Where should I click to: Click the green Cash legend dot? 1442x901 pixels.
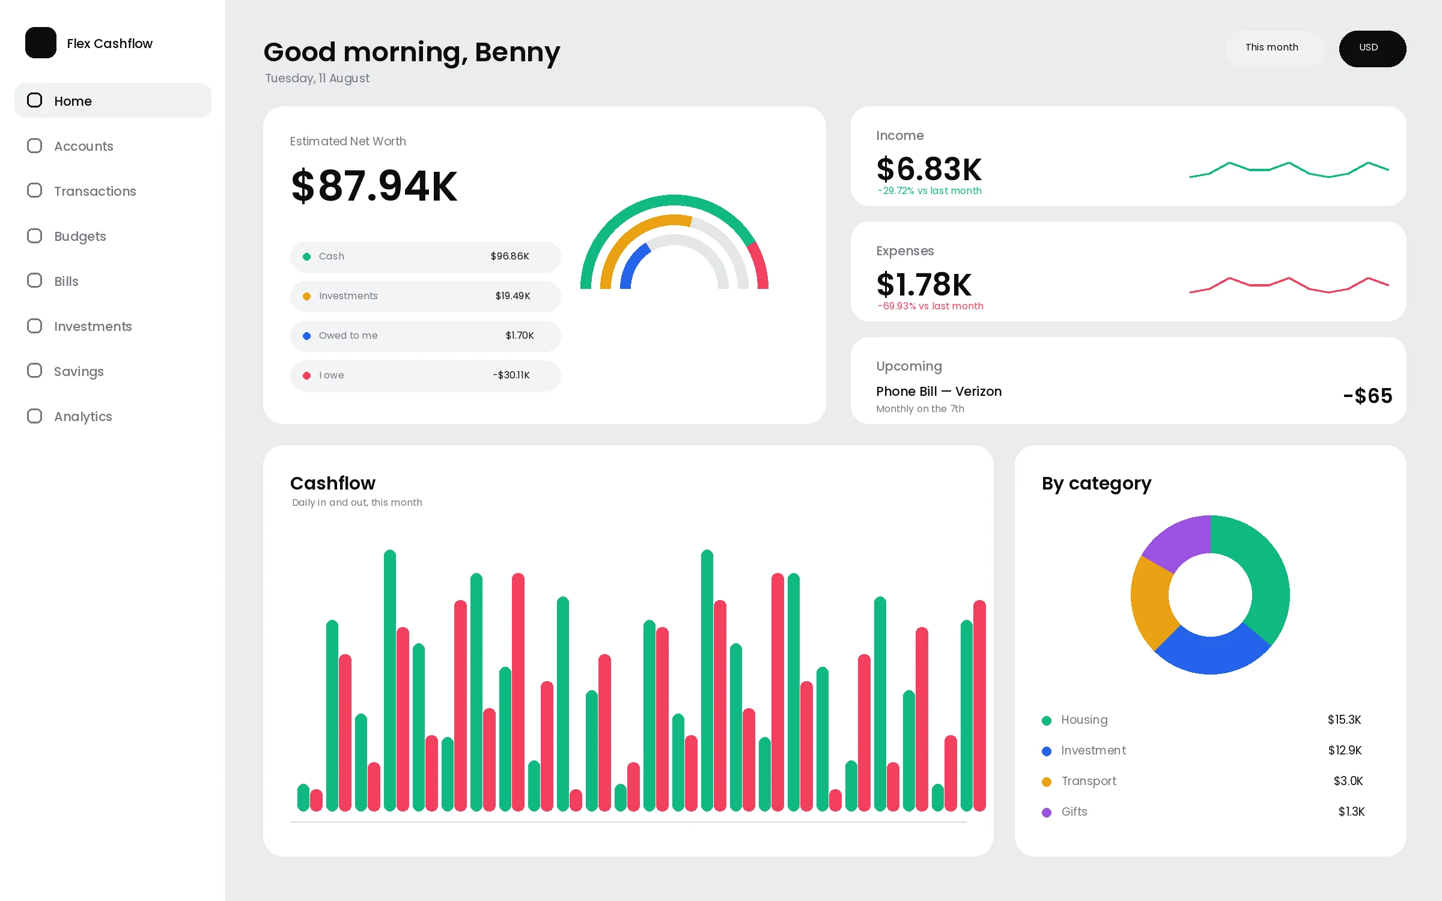(x=306, y=256)
